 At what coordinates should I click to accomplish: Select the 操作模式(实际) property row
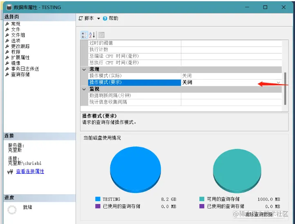[x=185, y=76]
